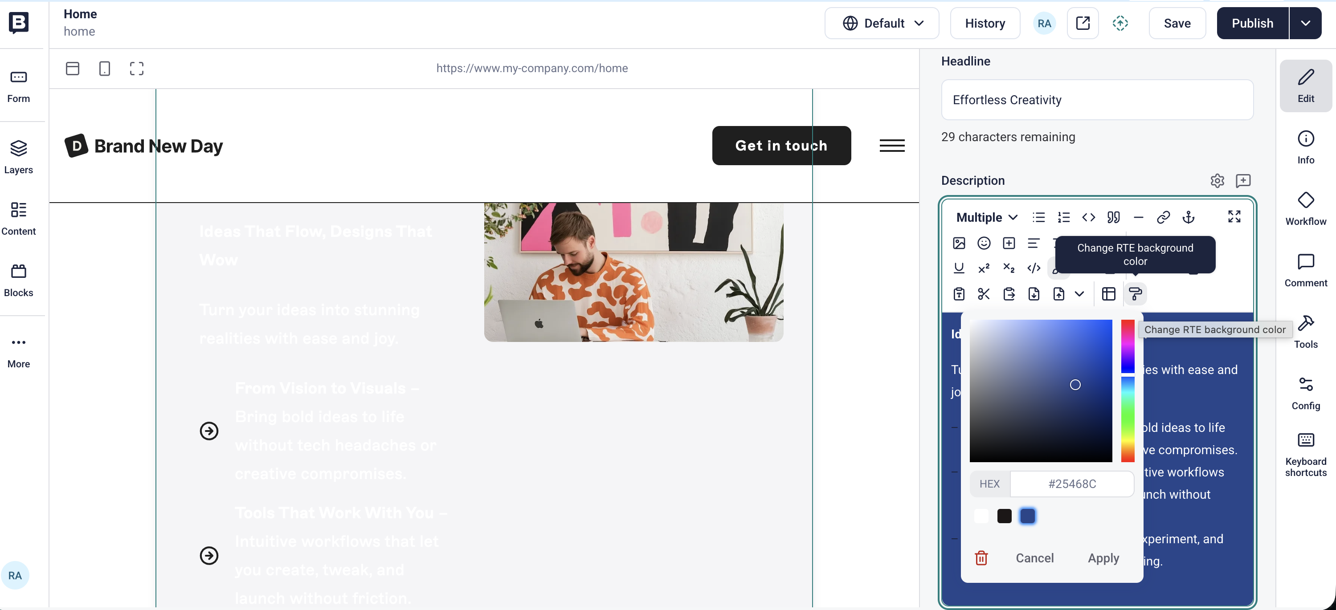Click the Bloomreach logo icon in the sidebar
The height and width of the screenshot is (610, 1336).
point(19,23)
